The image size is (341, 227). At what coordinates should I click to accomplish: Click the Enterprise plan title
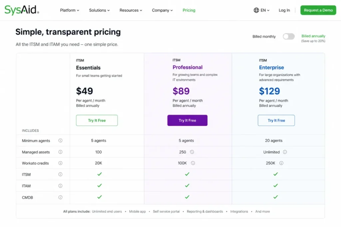point(271,67)
